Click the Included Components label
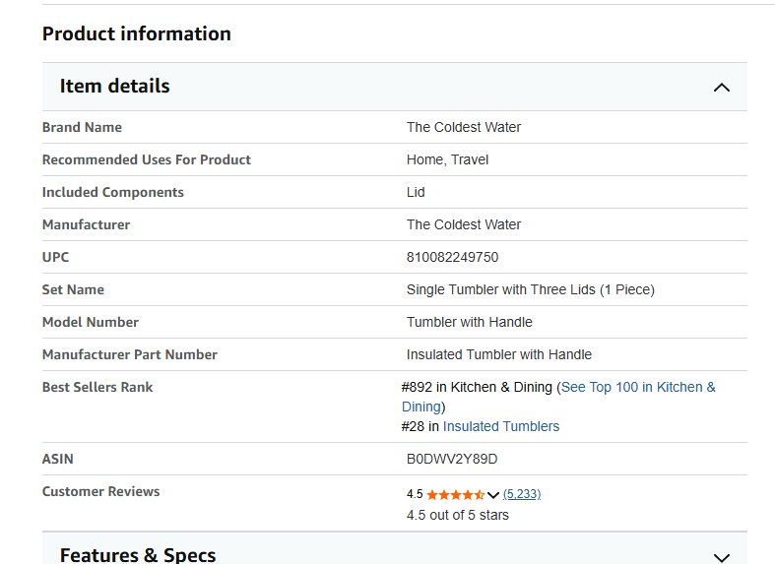 point(112,193)
